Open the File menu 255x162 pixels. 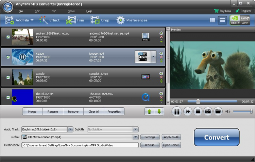[21, 11]
